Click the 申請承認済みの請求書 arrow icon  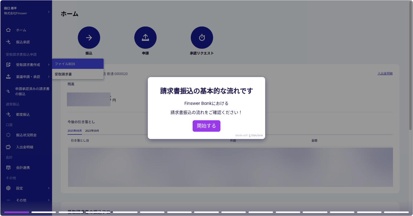[8, 91]
